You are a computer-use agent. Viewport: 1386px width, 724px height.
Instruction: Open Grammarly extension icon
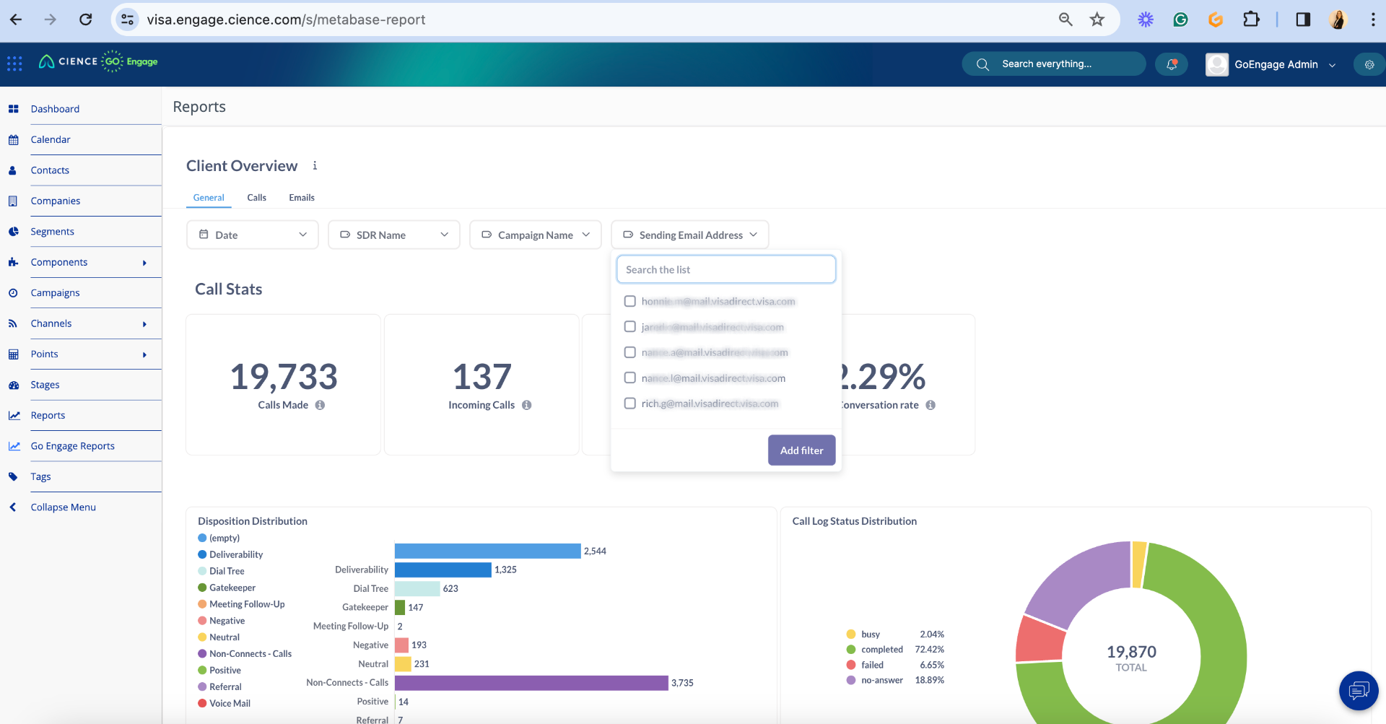[1181, 19]
